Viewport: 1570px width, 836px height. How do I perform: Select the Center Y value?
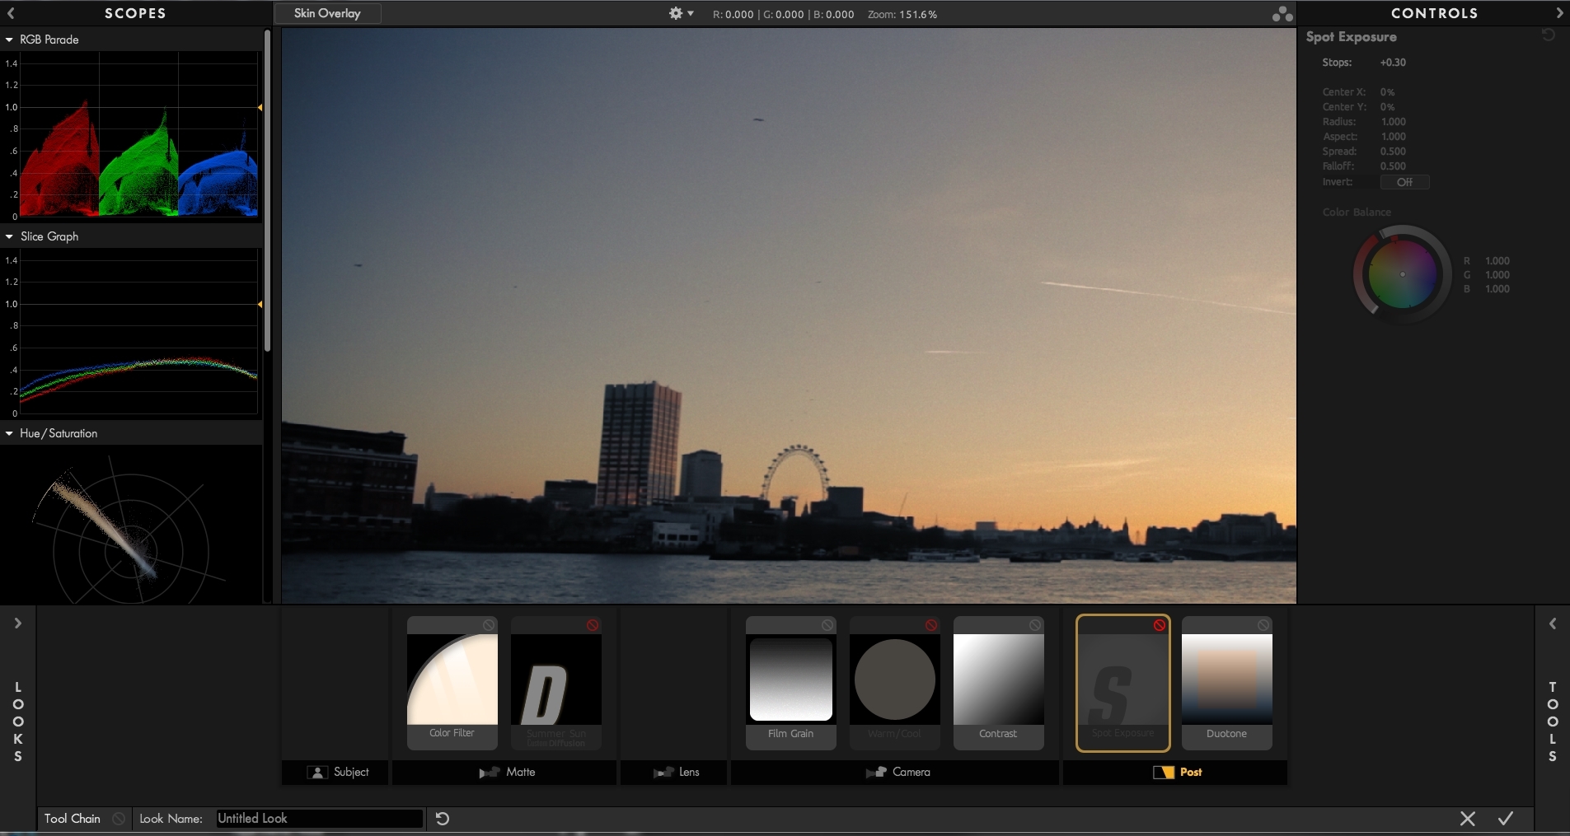[x=1387, y=107]
